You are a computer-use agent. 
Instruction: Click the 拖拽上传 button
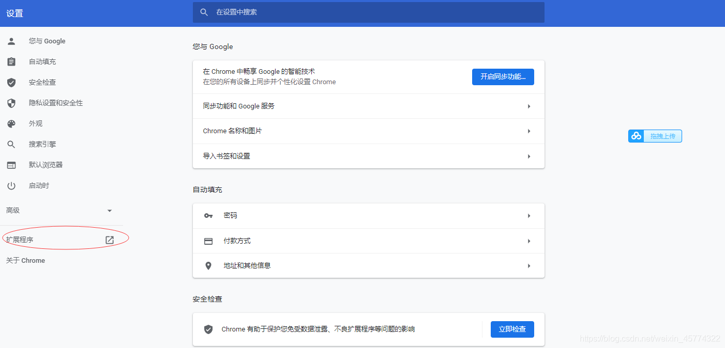655,136
